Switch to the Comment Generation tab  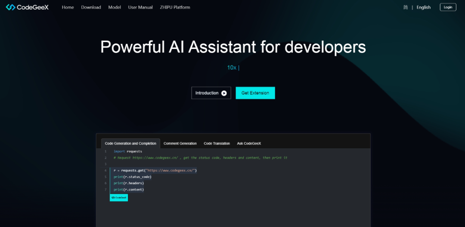pos(180,143)
